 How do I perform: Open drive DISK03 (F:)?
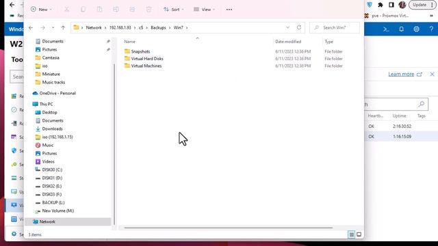[x=52, y=194]
